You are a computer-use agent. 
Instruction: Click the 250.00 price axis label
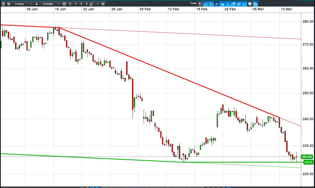(308, 93)
